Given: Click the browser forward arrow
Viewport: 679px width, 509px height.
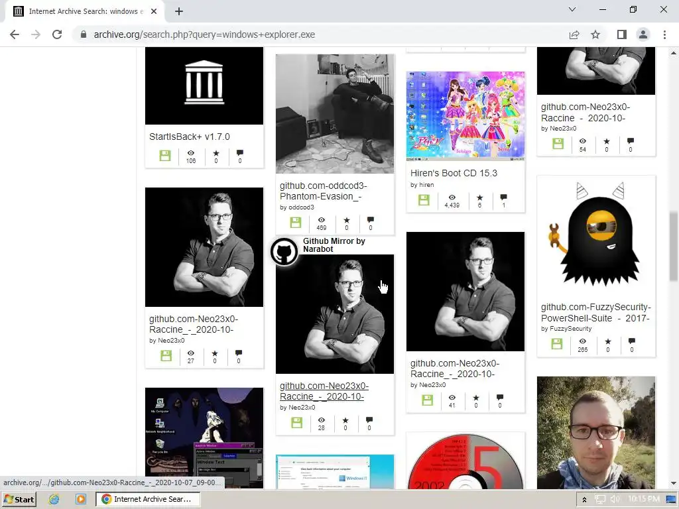Looking at the screenshot, I should coord(36,34).
